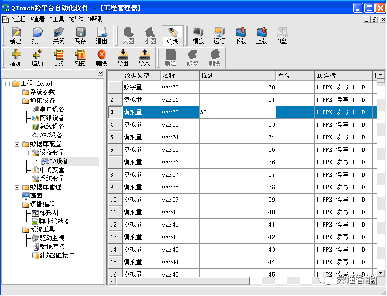Viewport: 387px width, 296px height.
Task: Upload project with 上载 icon
Action: [262, 36]
